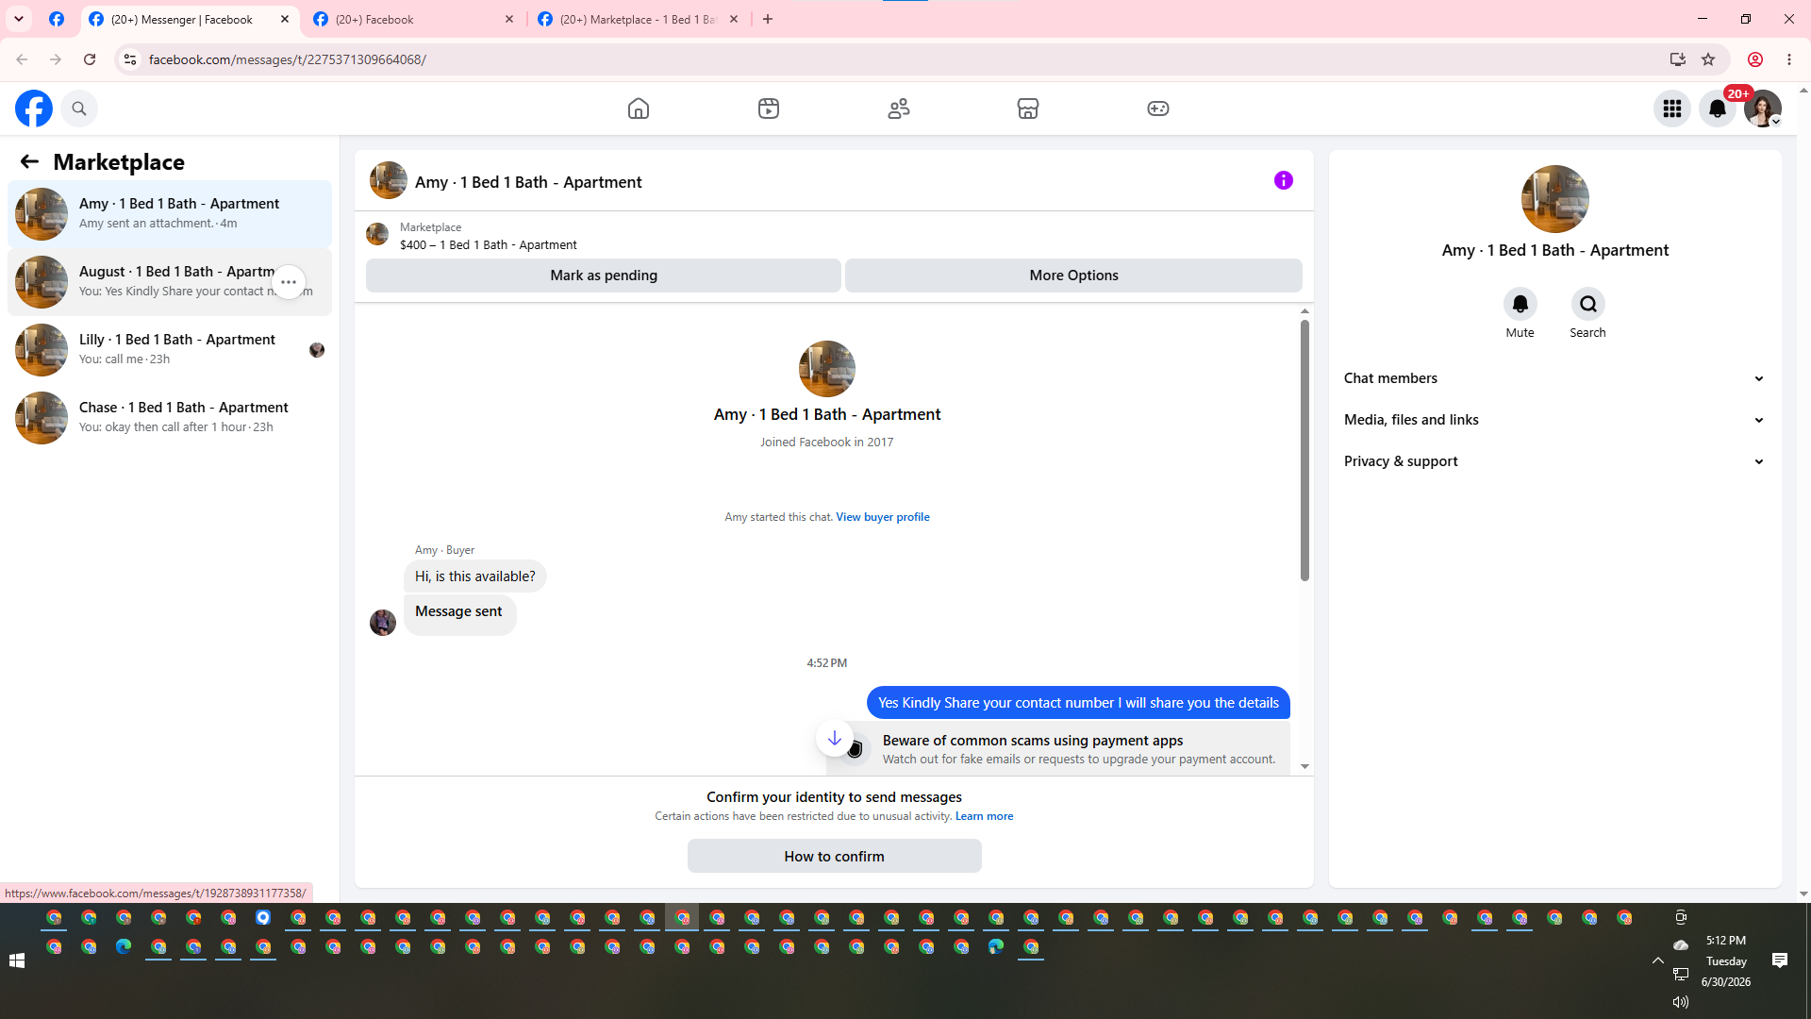Open the Friends icon in top navigation
This screenshot has height=1019, width=1811.
pyautogui.click(x=899, y=109)
